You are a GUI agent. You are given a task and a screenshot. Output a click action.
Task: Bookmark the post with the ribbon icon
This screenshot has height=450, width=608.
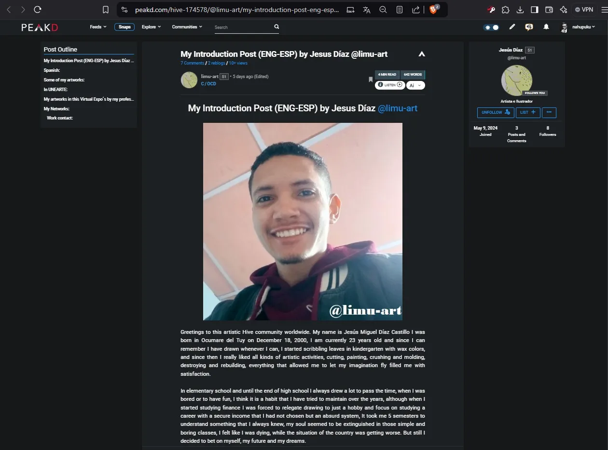[x=371, y=80]
